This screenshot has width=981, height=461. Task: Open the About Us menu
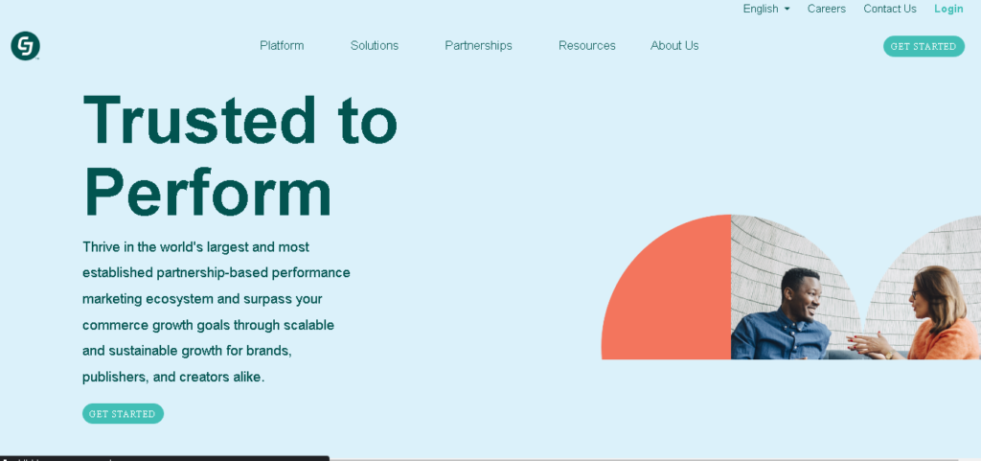pos(674,45)
